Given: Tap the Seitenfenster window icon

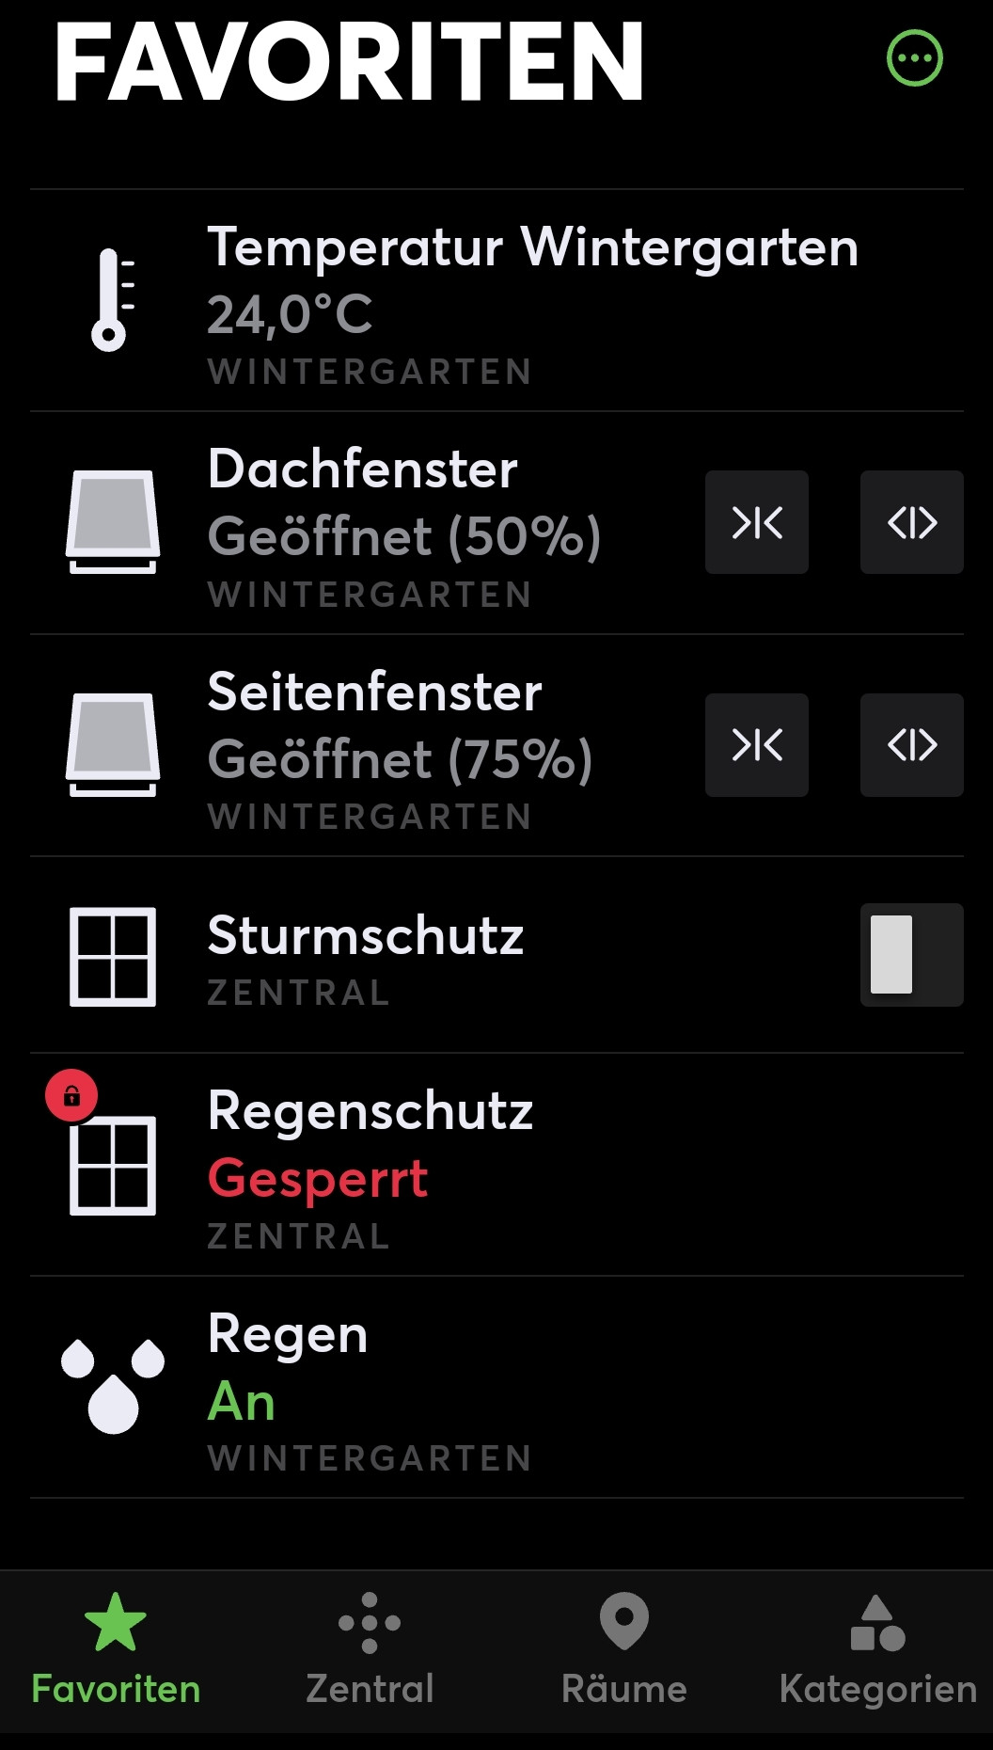Looking at the screenshot, I should 113,745.
